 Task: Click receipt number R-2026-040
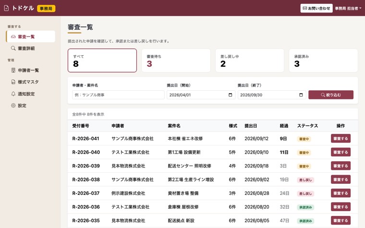(86, 152)
